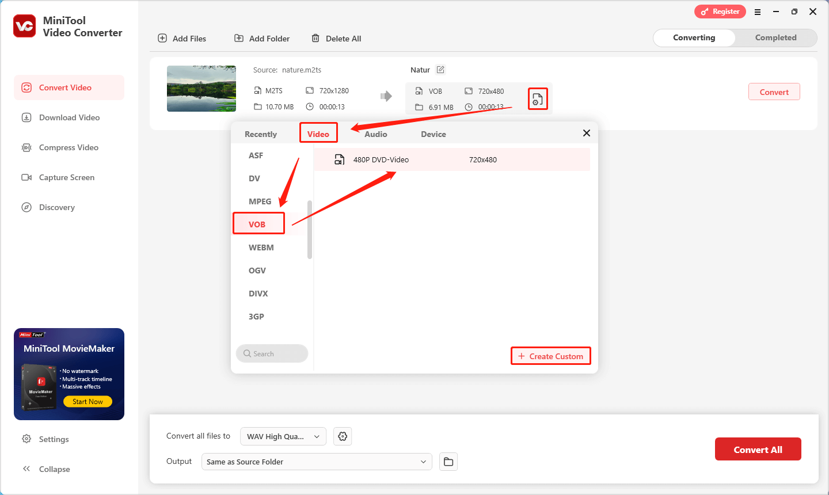Screen dimensions: 829x495
Task: Click the target 6.91 MB size icon
Action: coord(419,107)
